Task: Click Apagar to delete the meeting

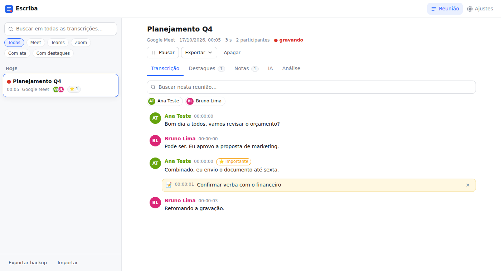Action: 232,53
